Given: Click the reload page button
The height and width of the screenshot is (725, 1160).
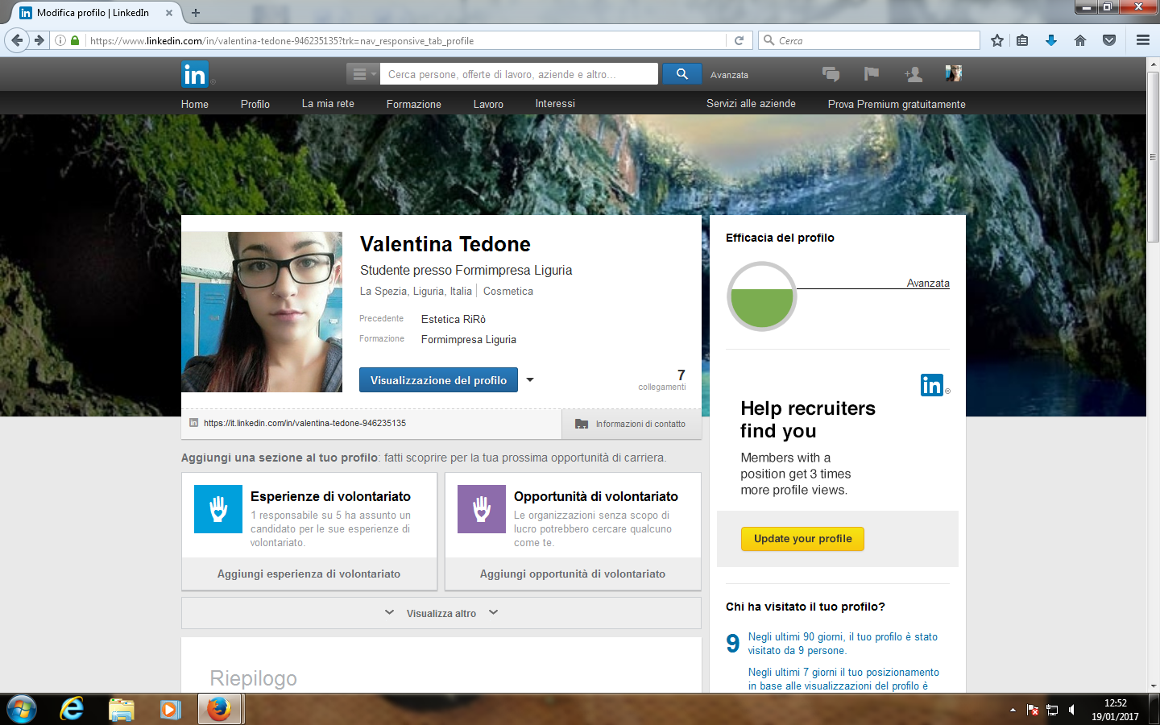Looking at the screenshot, I should (739, 40).
